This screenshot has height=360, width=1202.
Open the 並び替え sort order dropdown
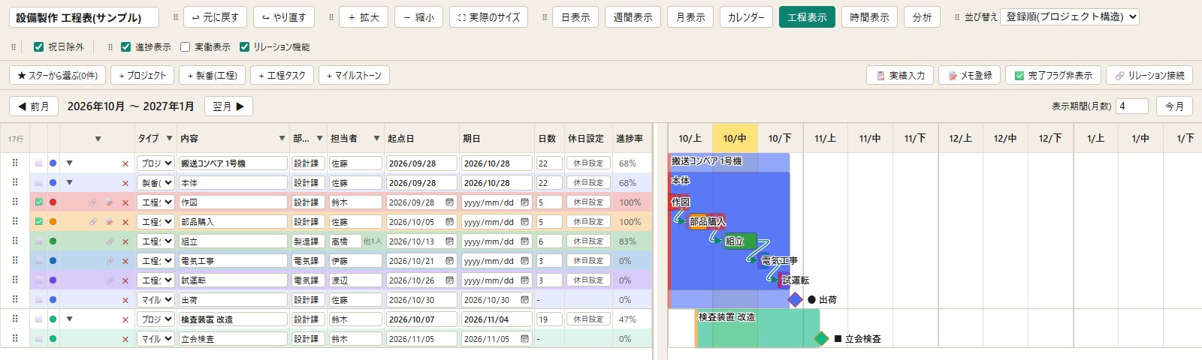[1070, 16]
